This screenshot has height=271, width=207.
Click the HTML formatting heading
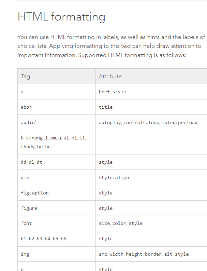pos(61,17)
